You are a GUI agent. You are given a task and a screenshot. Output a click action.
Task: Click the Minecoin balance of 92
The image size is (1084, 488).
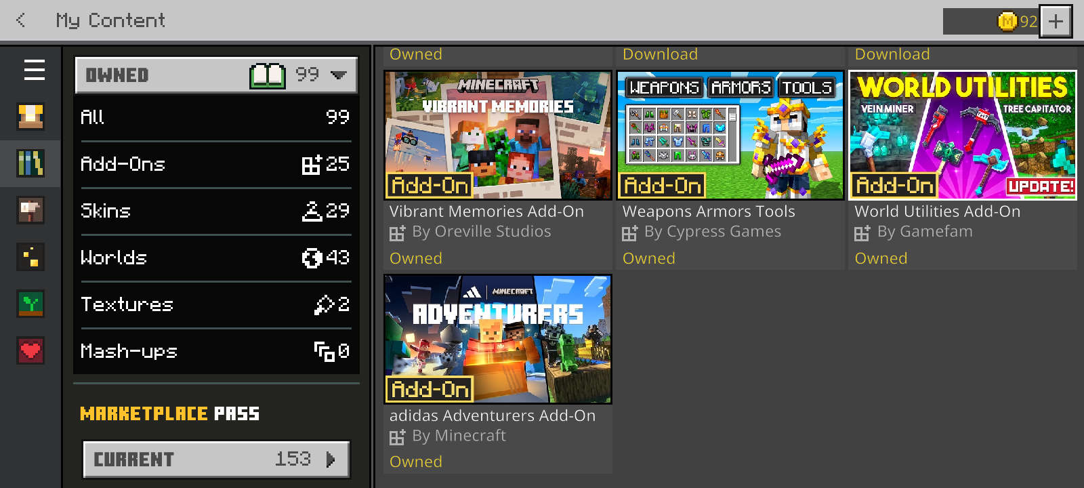[x=1028, y=22]
